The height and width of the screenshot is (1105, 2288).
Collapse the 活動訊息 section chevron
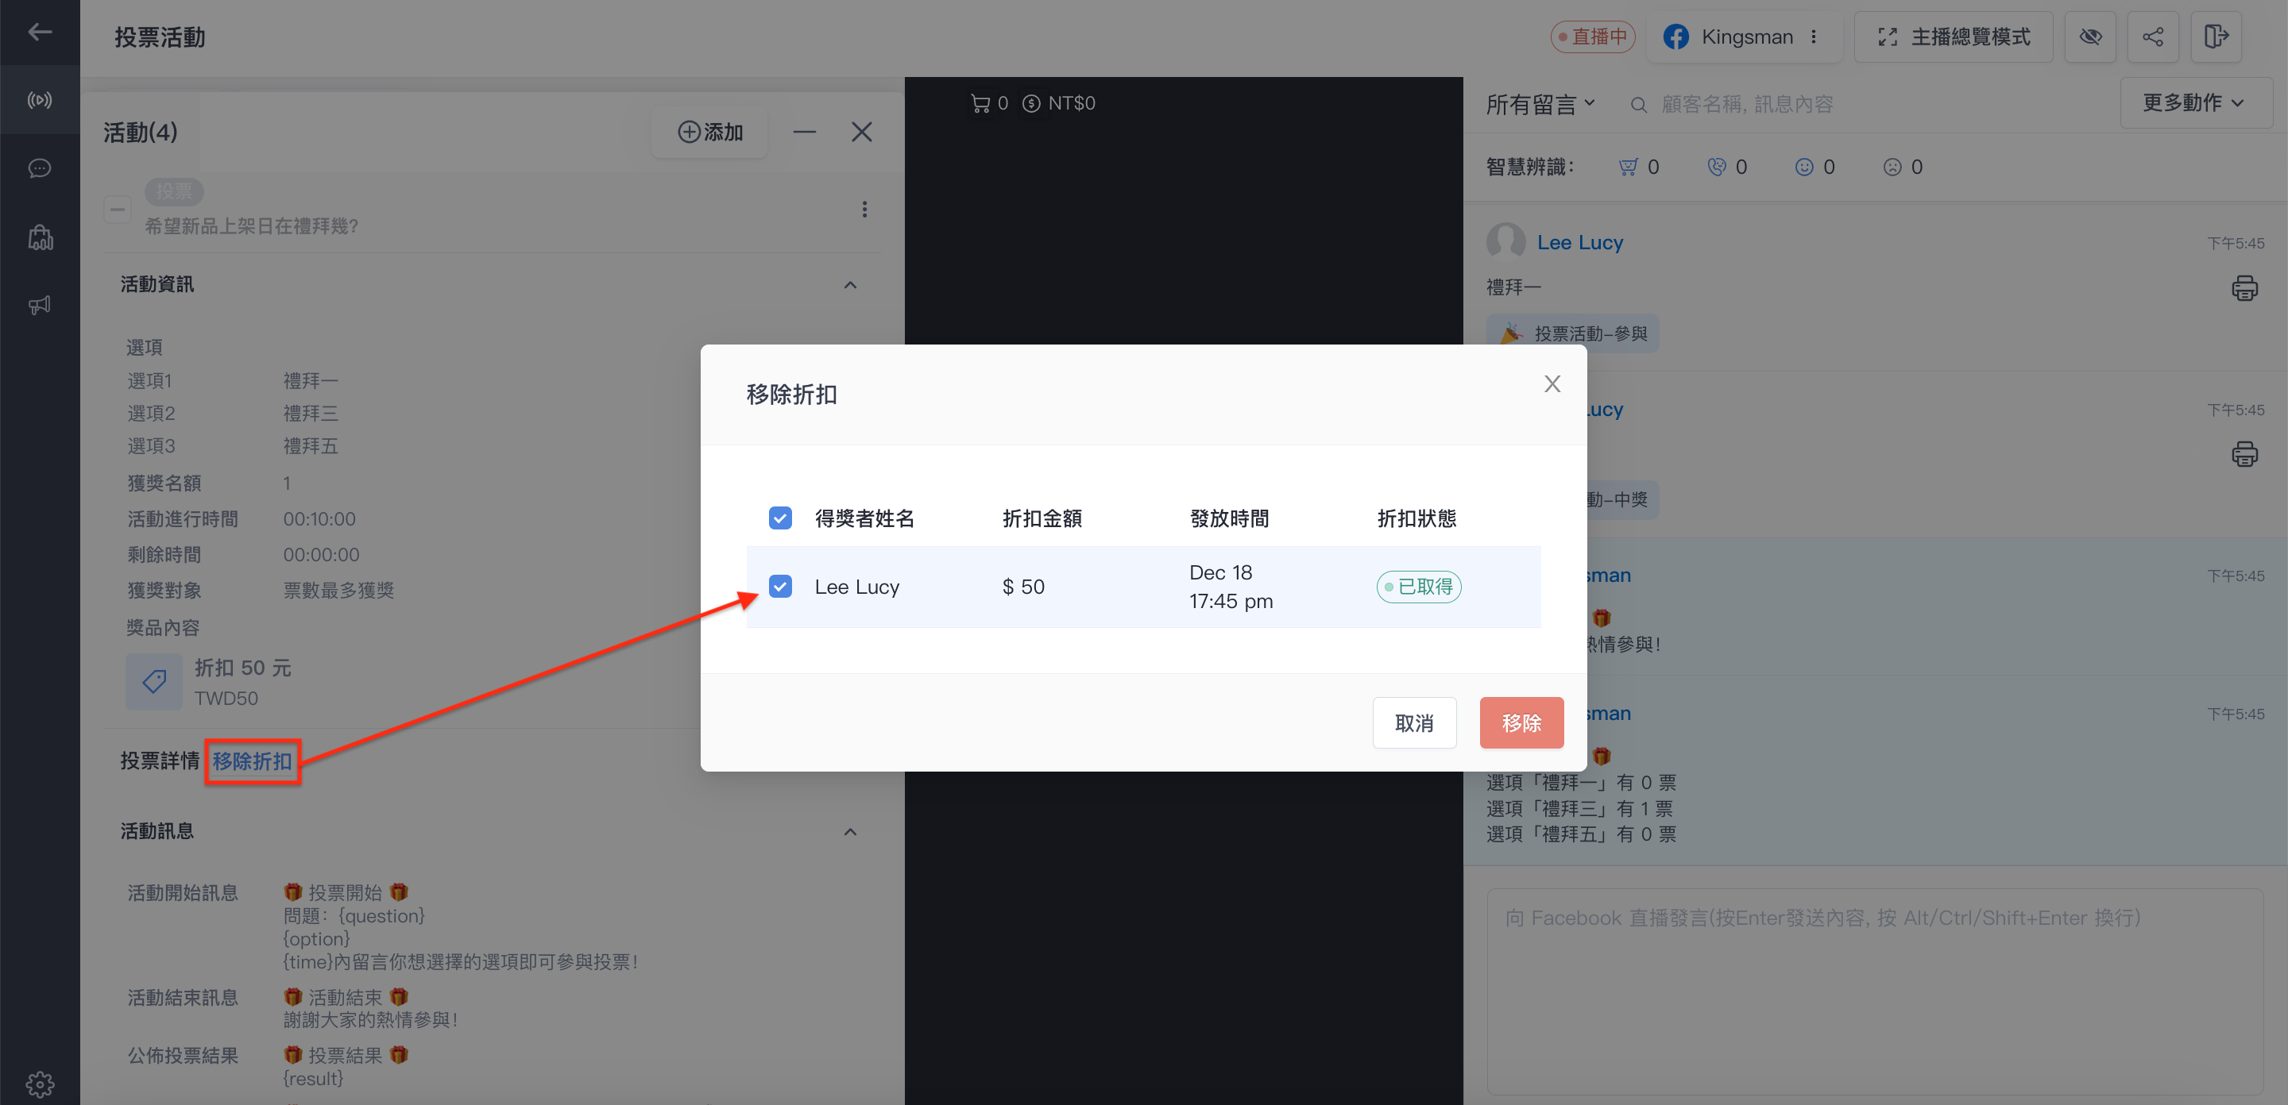click(x=850, y=832)
